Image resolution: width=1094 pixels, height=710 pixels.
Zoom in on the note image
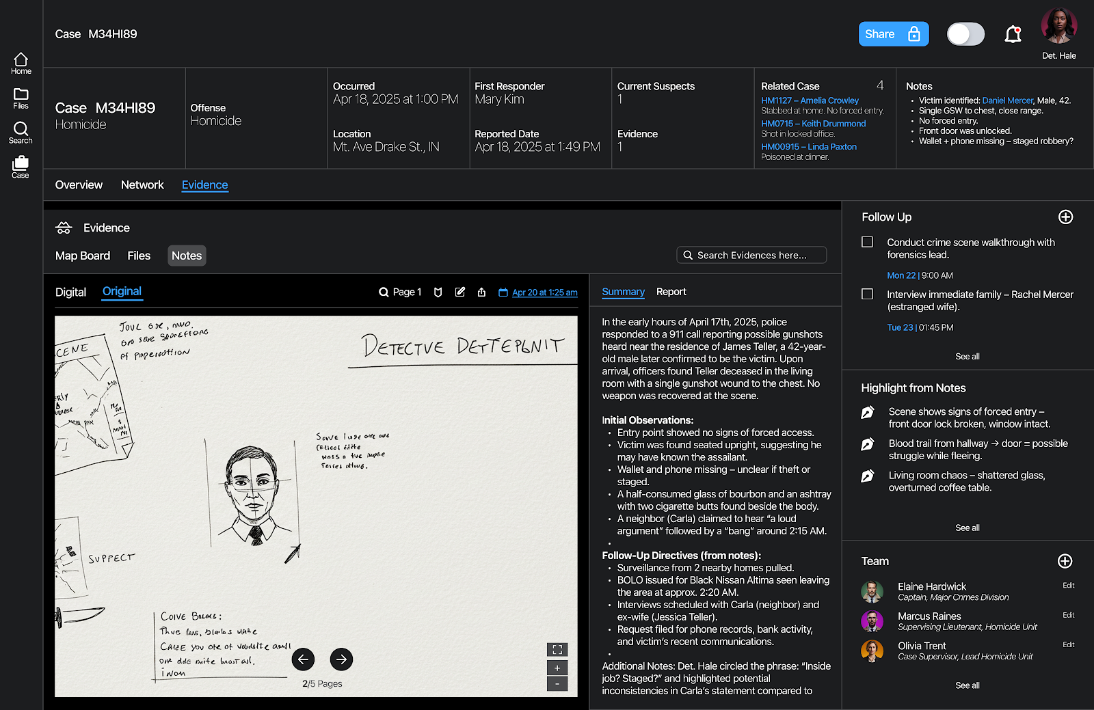(557, 668)
